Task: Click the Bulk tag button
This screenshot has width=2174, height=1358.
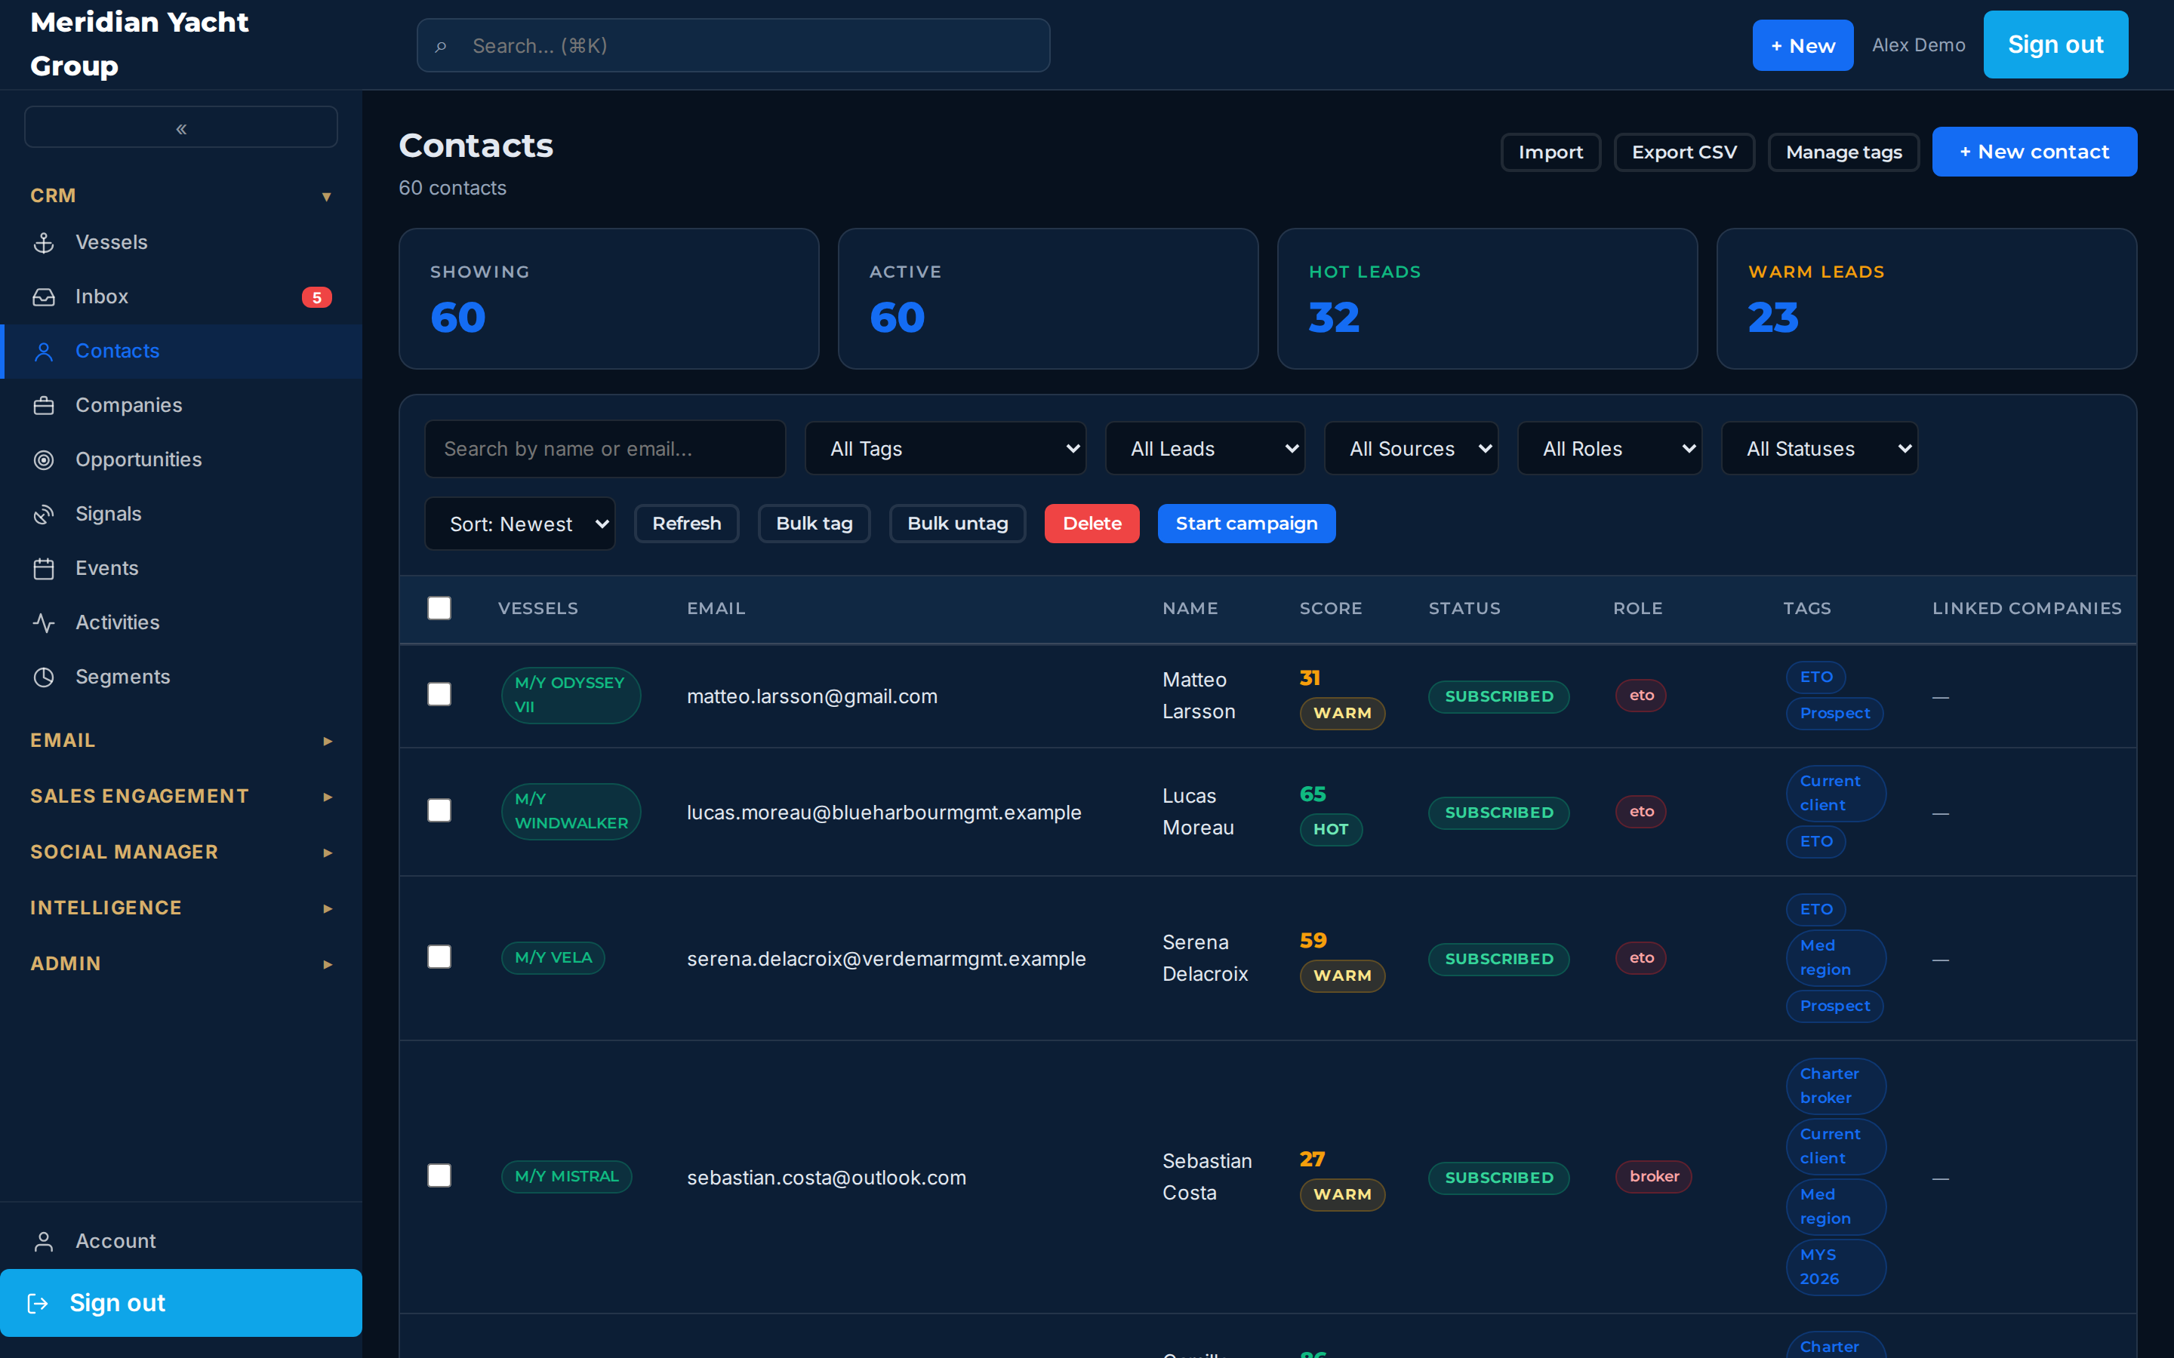Action: [x=814, y=524]
